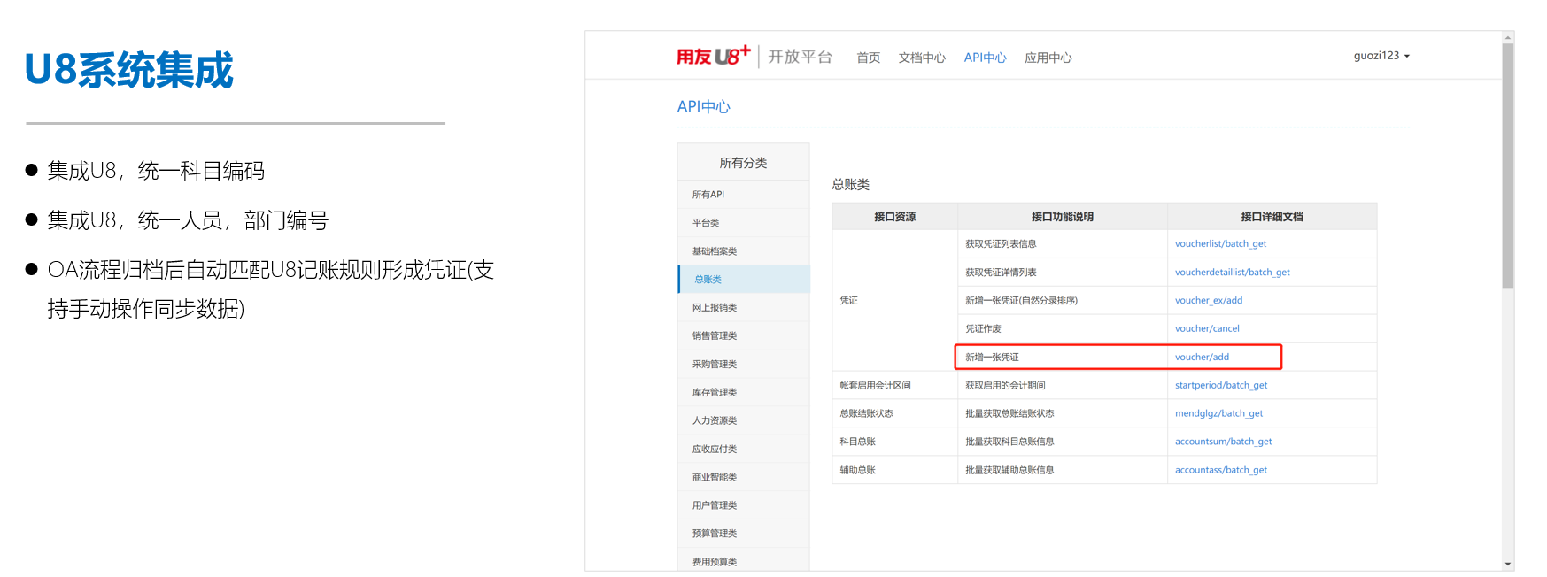This screenshot has width=1547, height=577.
Task: Click the 所有分类 sidebar header
Action: (744, 163)
